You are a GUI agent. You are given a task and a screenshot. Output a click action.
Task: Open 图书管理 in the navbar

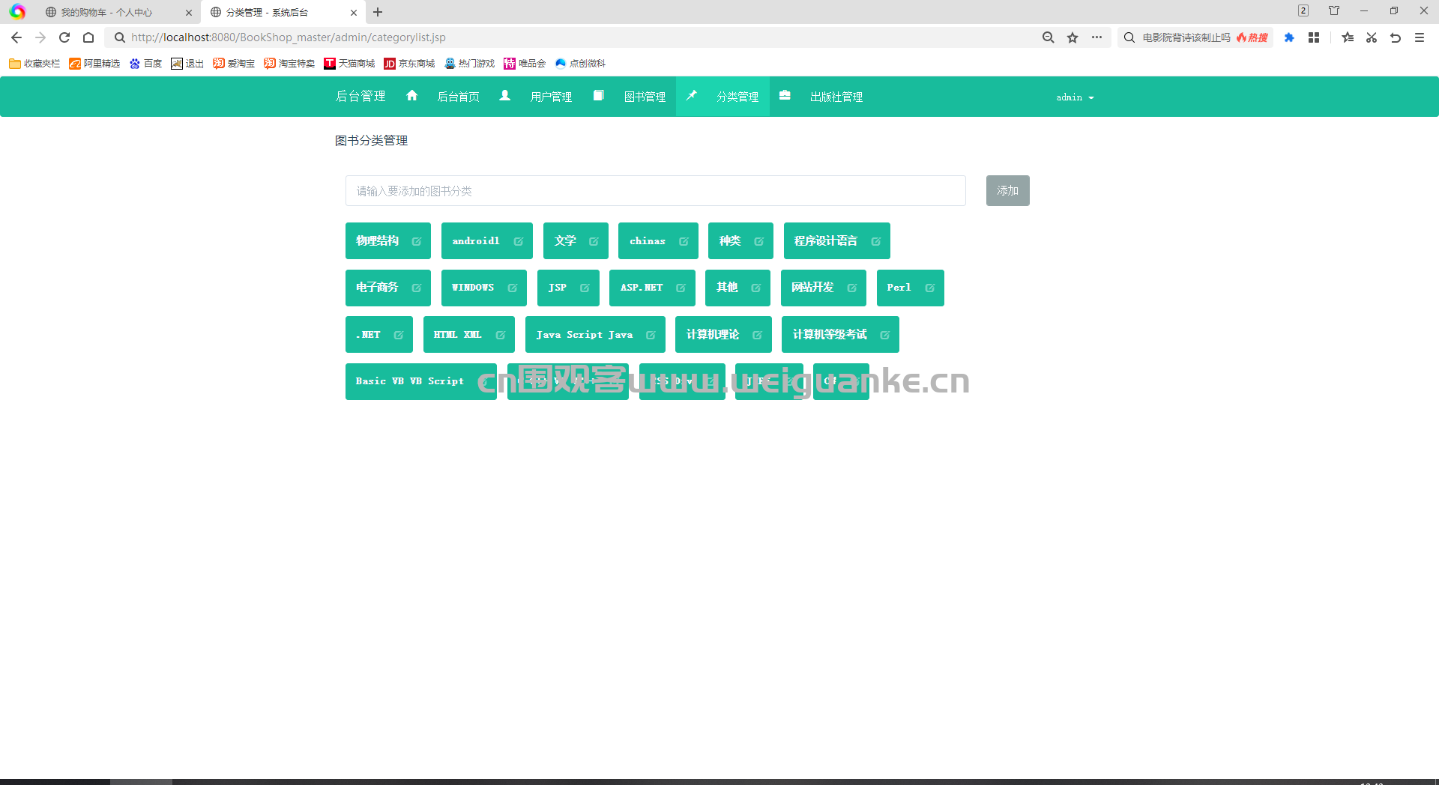[645, 97]
